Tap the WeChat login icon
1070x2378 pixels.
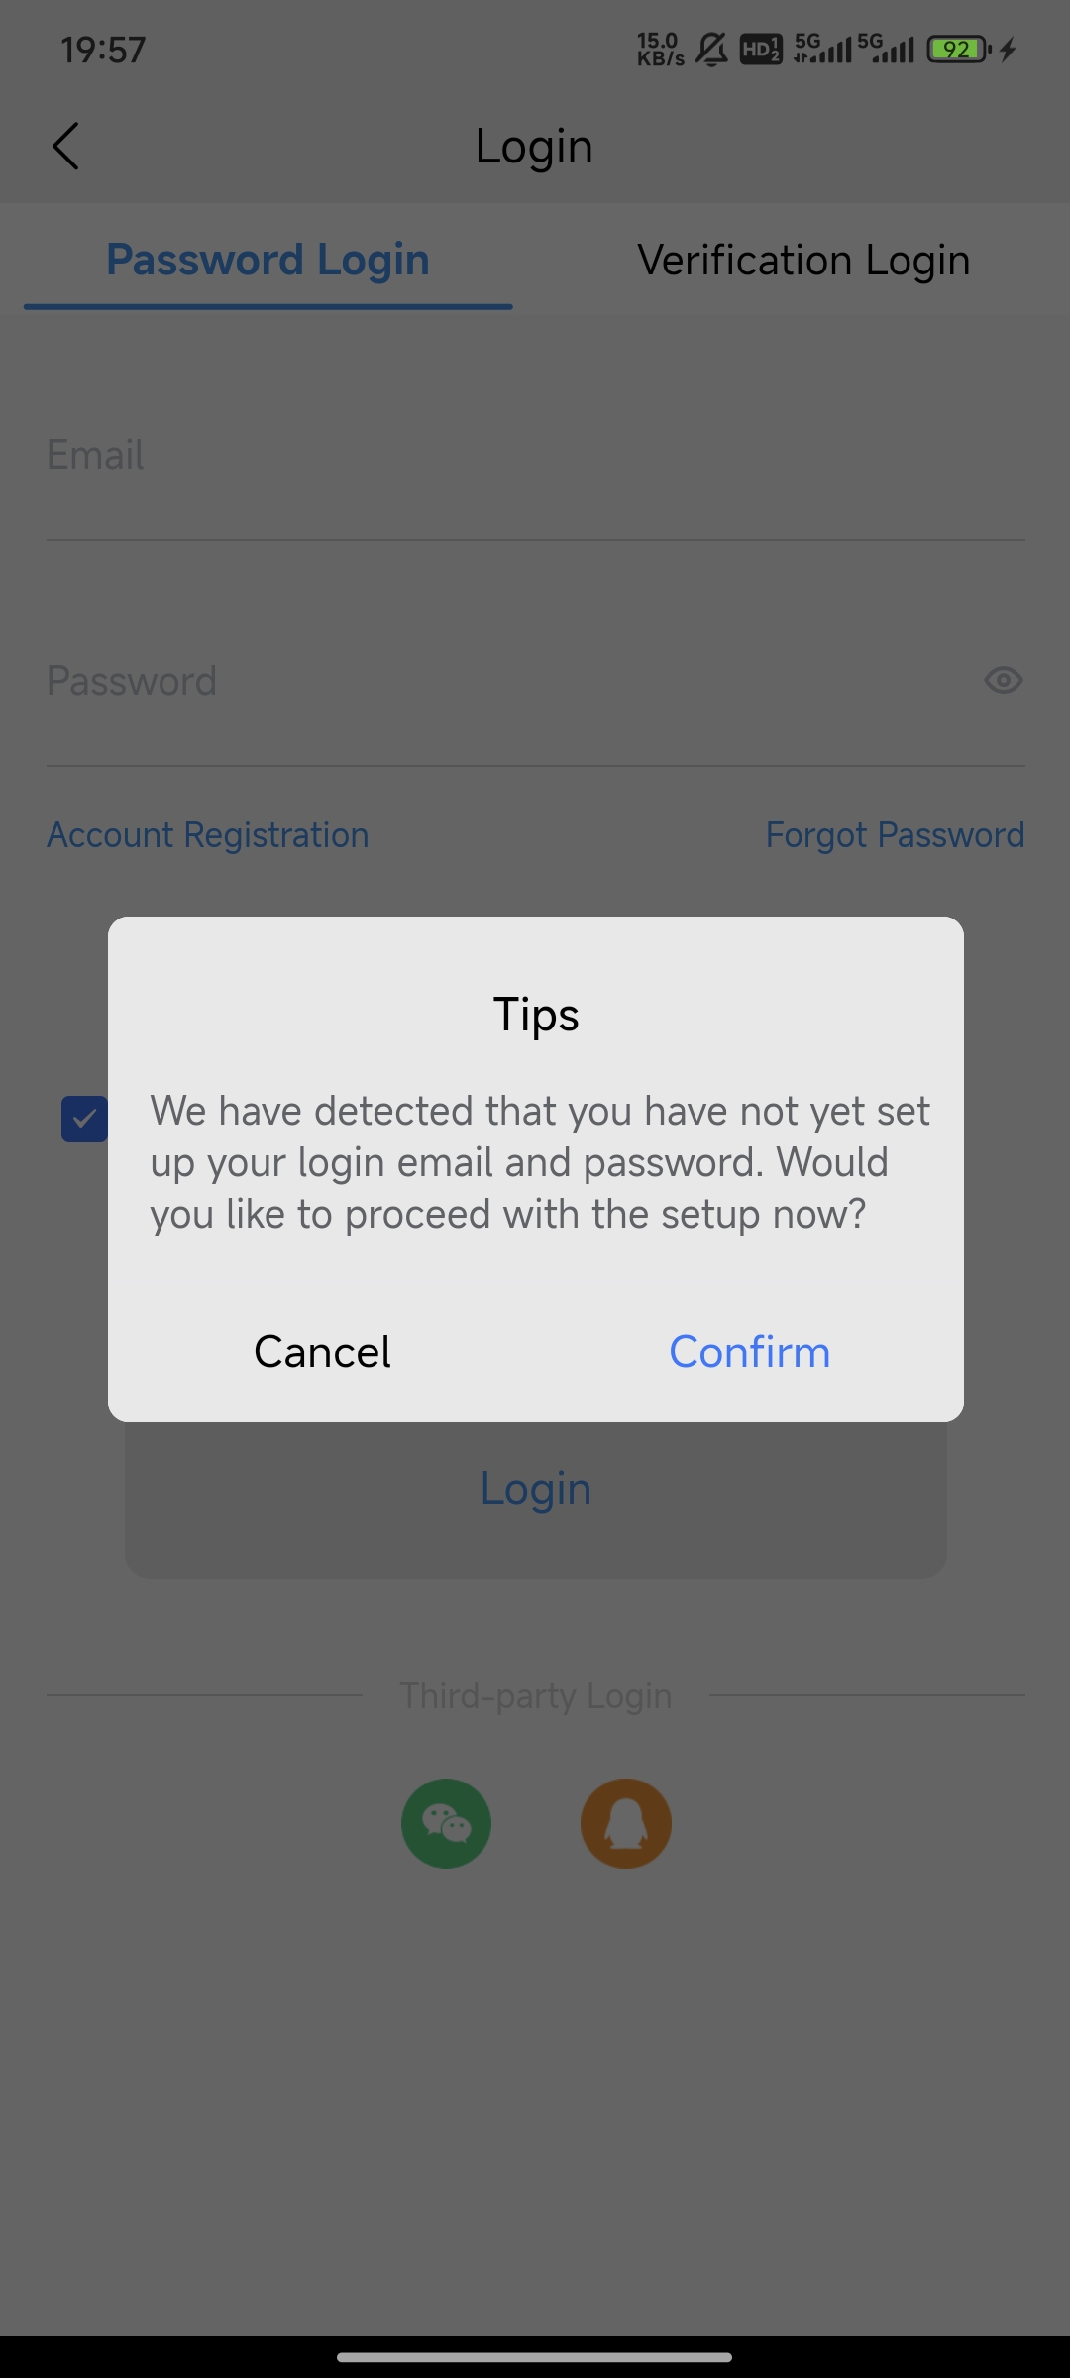(x=446, y=1823)
